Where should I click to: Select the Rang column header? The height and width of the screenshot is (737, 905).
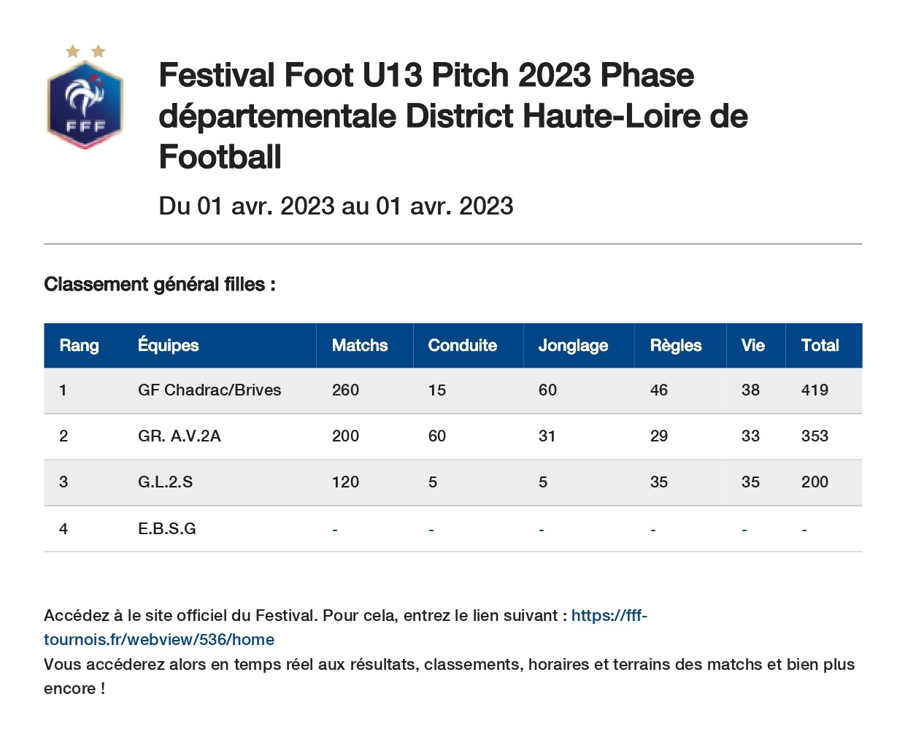(x=79, y=345)
